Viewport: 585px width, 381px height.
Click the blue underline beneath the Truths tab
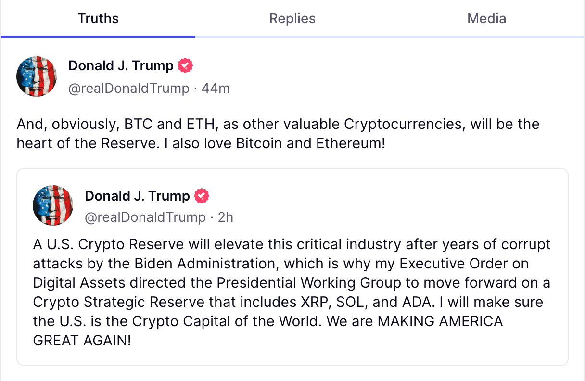click(98, 37)
